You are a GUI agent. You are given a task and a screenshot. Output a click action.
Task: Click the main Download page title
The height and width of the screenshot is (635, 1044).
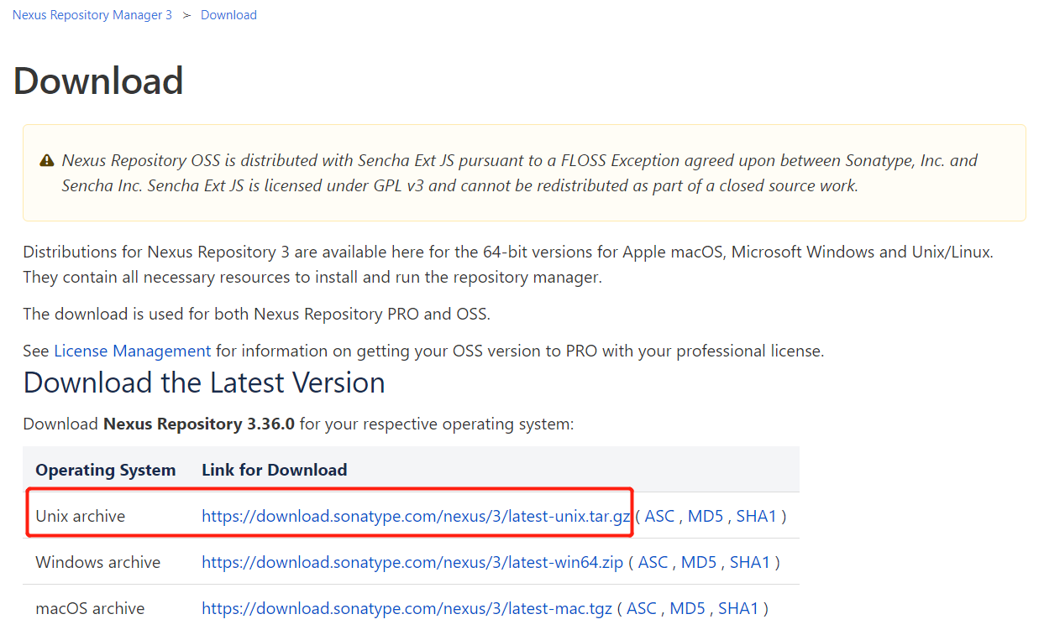point(98,81)
